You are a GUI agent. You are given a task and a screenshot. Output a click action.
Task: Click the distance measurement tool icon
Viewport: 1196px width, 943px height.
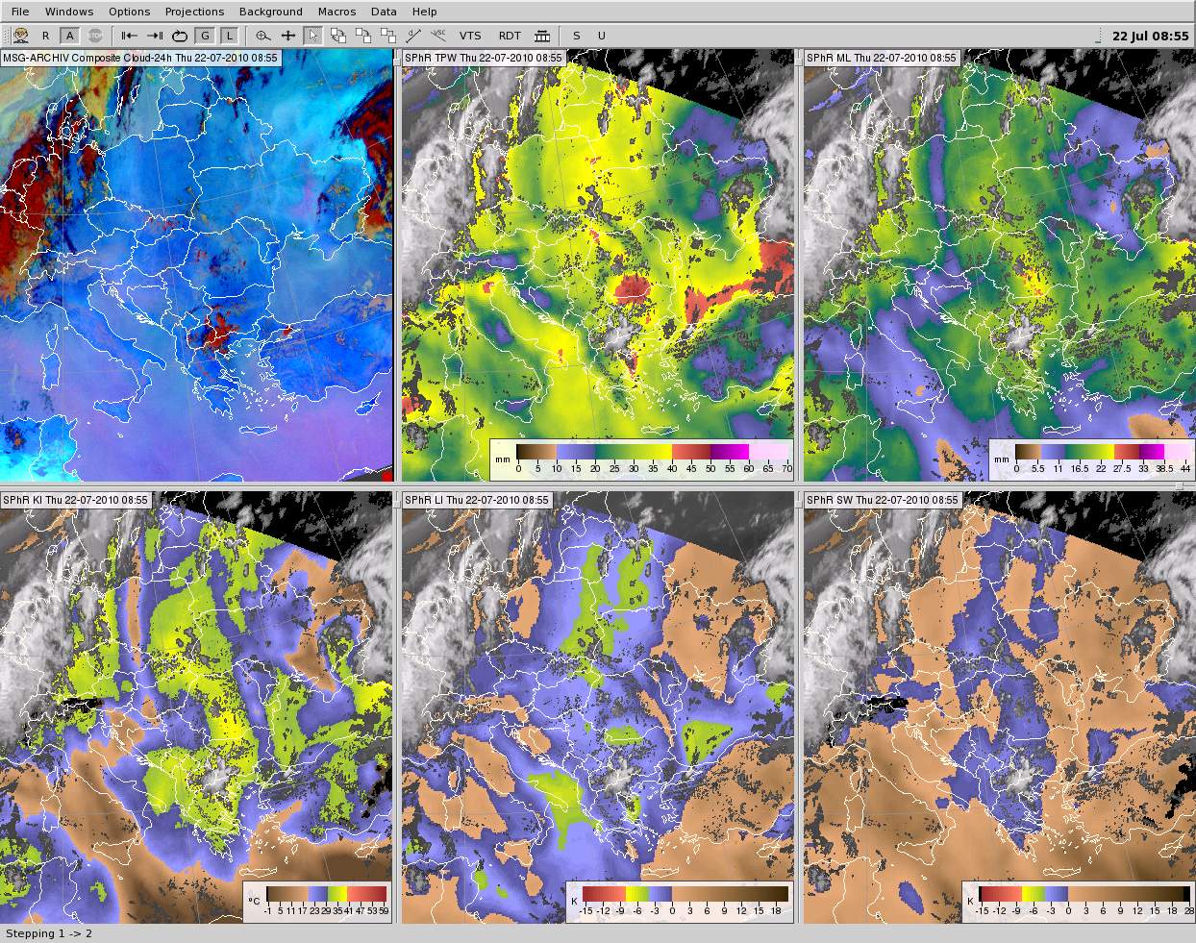coord(414,36)
